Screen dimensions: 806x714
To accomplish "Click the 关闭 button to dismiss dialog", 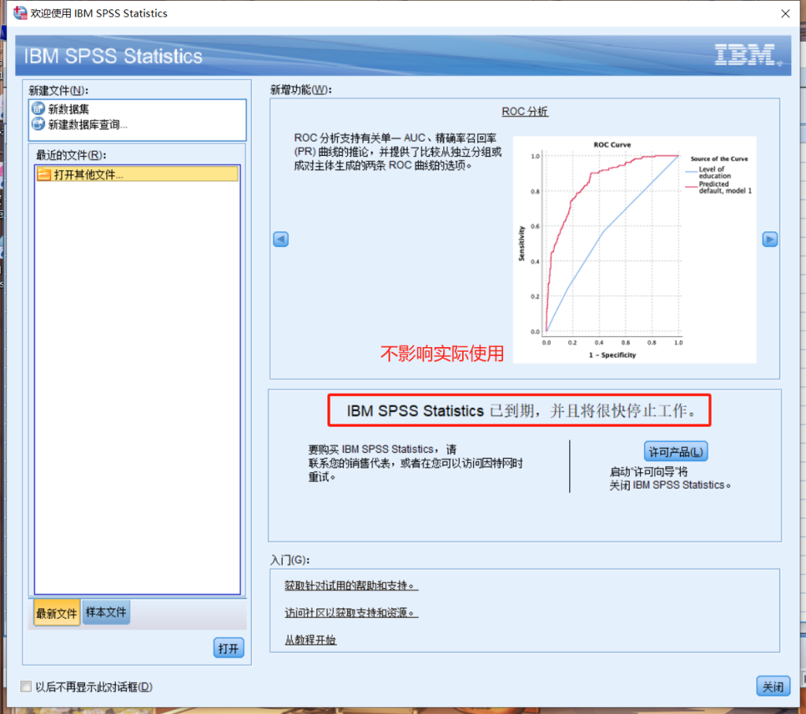I will (772, 686).
